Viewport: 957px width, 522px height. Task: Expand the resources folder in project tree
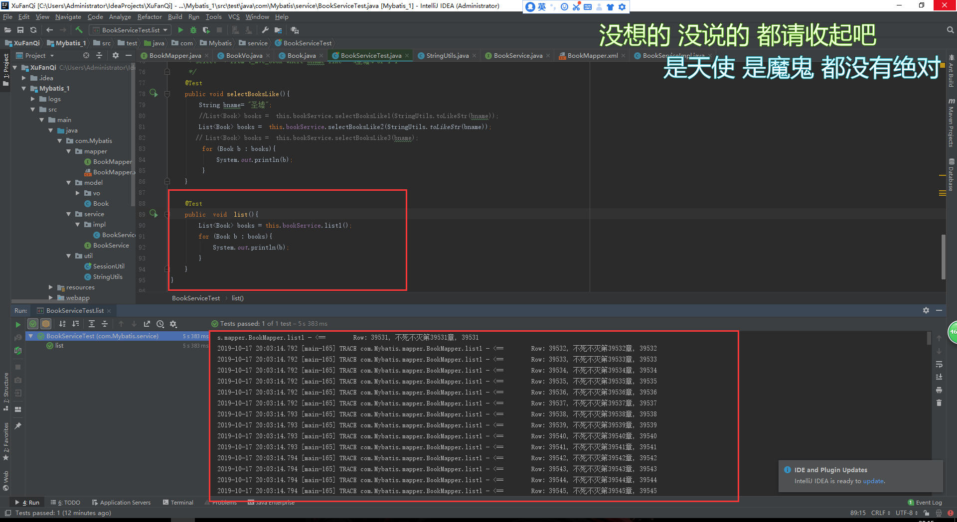(x=51, y=287)
